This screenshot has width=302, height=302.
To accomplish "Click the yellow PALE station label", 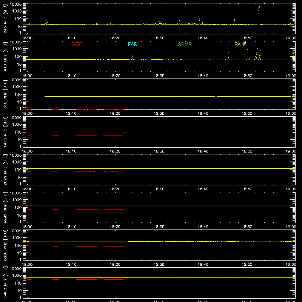I will click(x=240, y=44).
